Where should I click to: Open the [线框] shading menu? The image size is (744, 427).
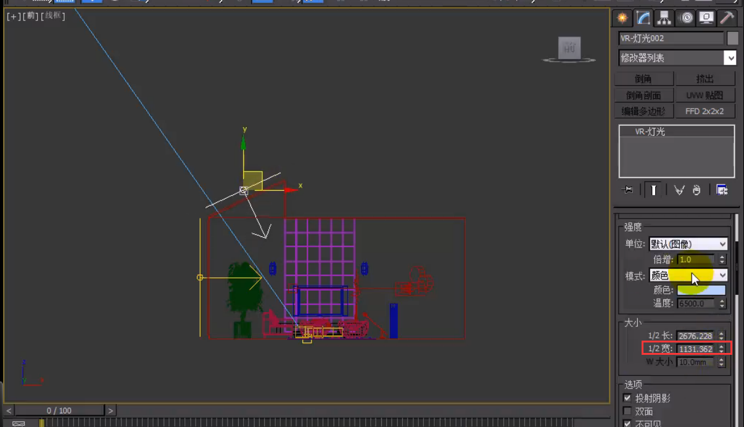(x=53, y=16)
